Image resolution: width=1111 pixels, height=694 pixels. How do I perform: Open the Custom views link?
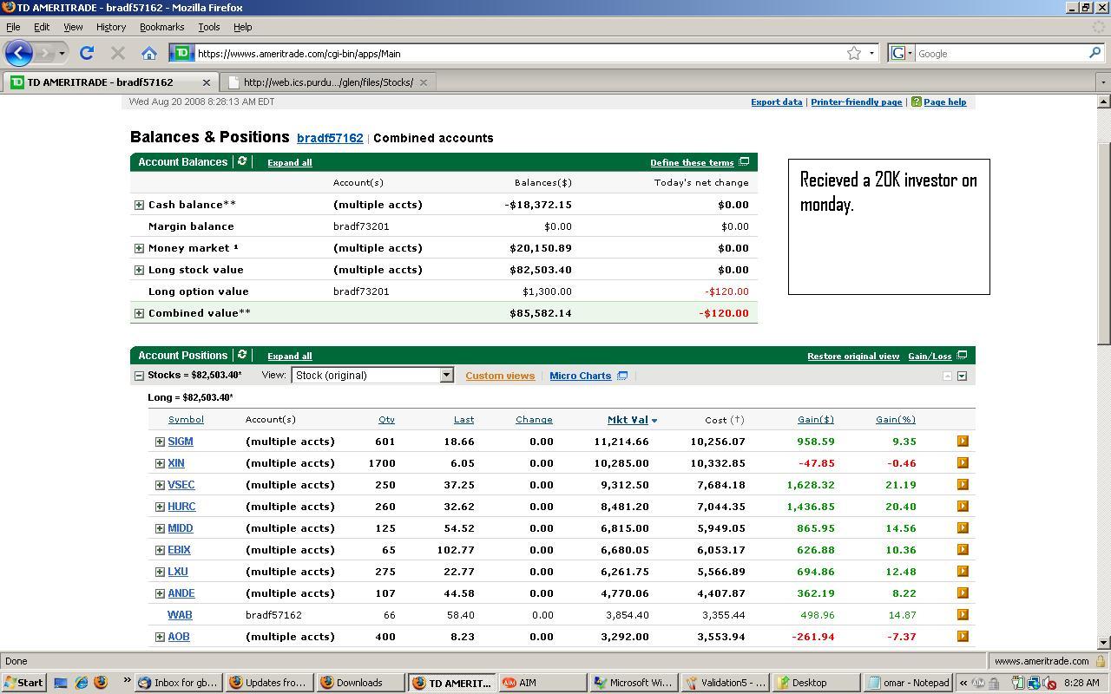pyautogui.click(x=500, y=376)
